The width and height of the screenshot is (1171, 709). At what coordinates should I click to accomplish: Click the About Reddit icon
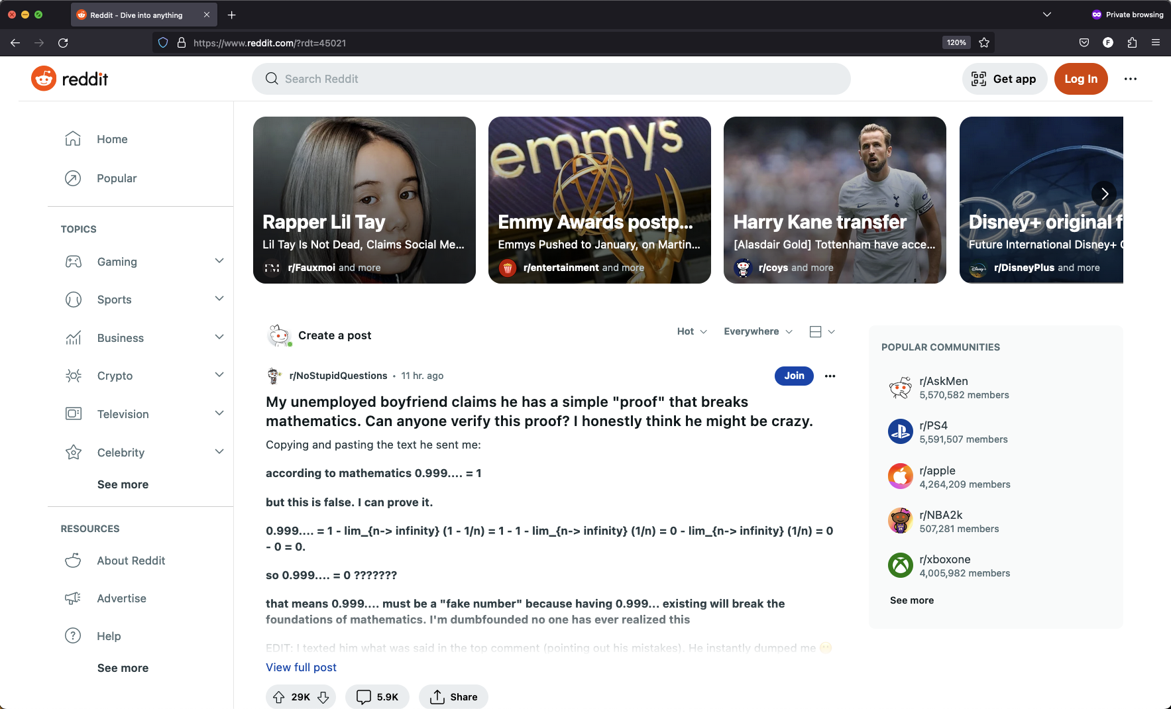73,561
